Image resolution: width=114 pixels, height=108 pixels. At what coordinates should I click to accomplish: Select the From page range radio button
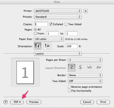(x=35, y=34)
